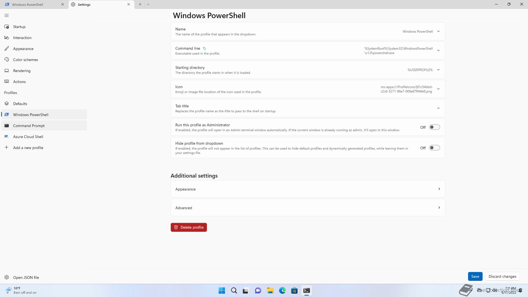
Task: Select the Command Prompt profile
Action: [44, 126]
